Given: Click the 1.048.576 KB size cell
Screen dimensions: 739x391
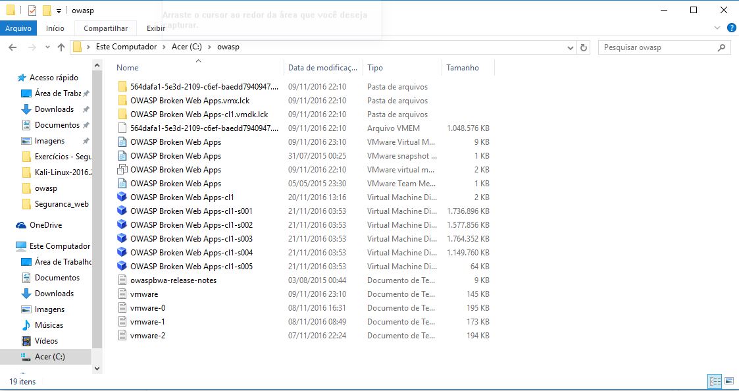Looking at the screenshot, I should point(468,128).
